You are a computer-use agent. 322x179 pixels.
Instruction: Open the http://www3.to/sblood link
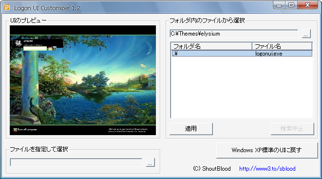coord(267,169)
